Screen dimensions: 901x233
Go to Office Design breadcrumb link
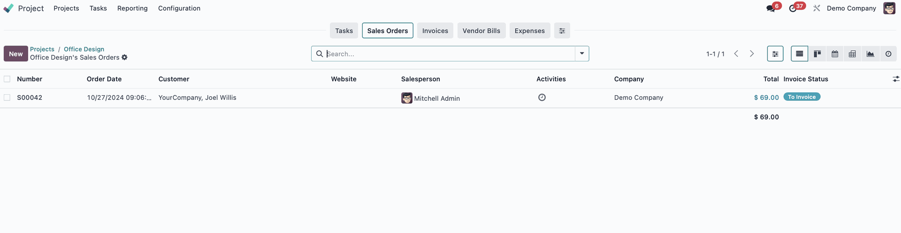[x=84, y=49]
